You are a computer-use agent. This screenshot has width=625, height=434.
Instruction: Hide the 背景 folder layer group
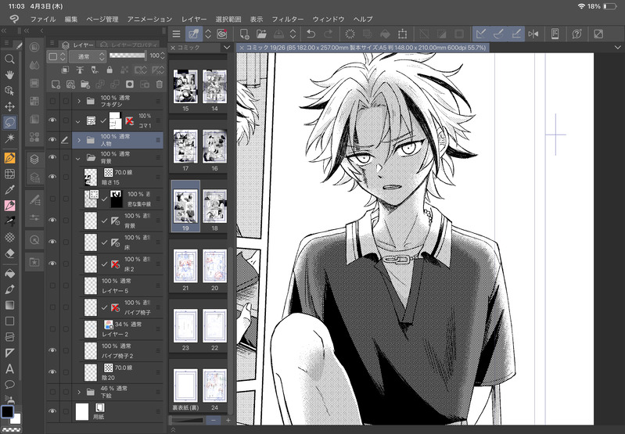click(x=52, y=157)
